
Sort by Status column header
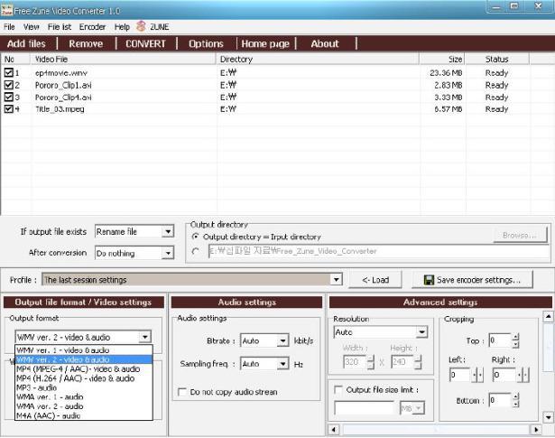[x=497, y=59]
